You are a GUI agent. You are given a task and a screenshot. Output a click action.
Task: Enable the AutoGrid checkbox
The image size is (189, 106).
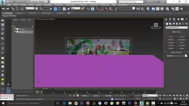tap(170, 34)
